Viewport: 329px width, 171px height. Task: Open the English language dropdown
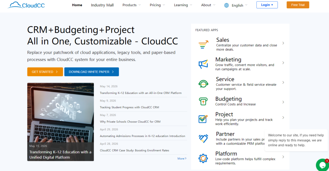(x=239, y=5)
